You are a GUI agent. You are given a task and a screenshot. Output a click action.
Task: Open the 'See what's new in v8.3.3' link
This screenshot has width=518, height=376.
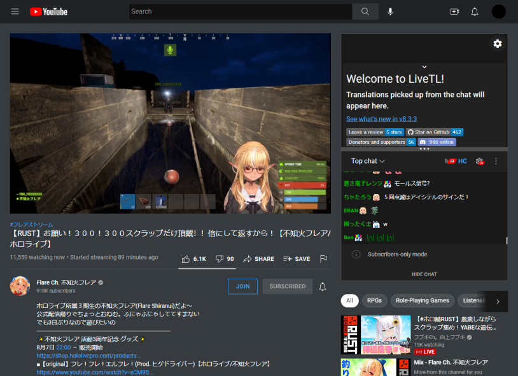point(381,118)
